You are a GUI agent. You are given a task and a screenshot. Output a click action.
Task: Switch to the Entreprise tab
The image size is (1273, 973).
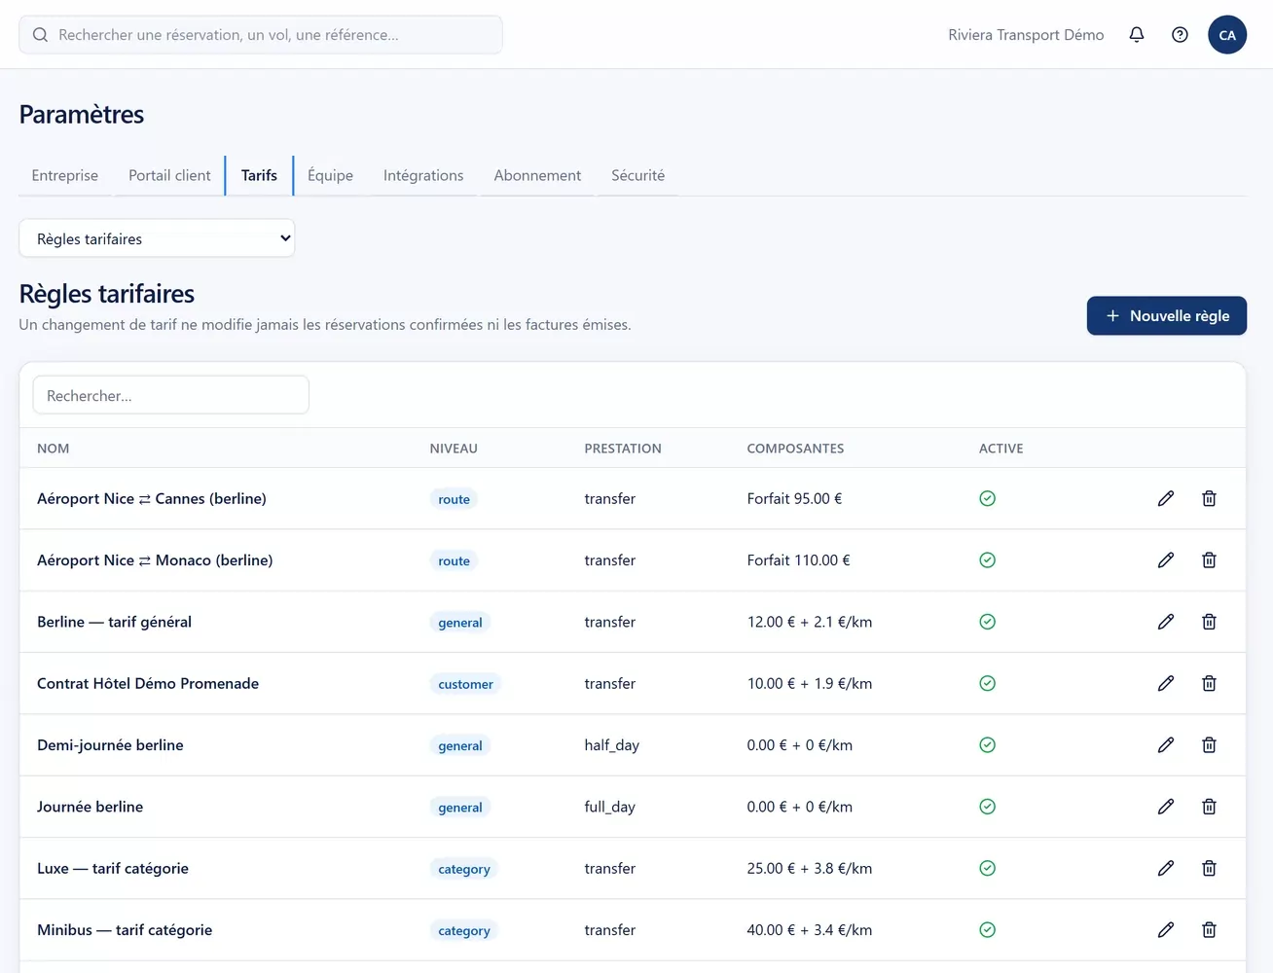[65, 176]
